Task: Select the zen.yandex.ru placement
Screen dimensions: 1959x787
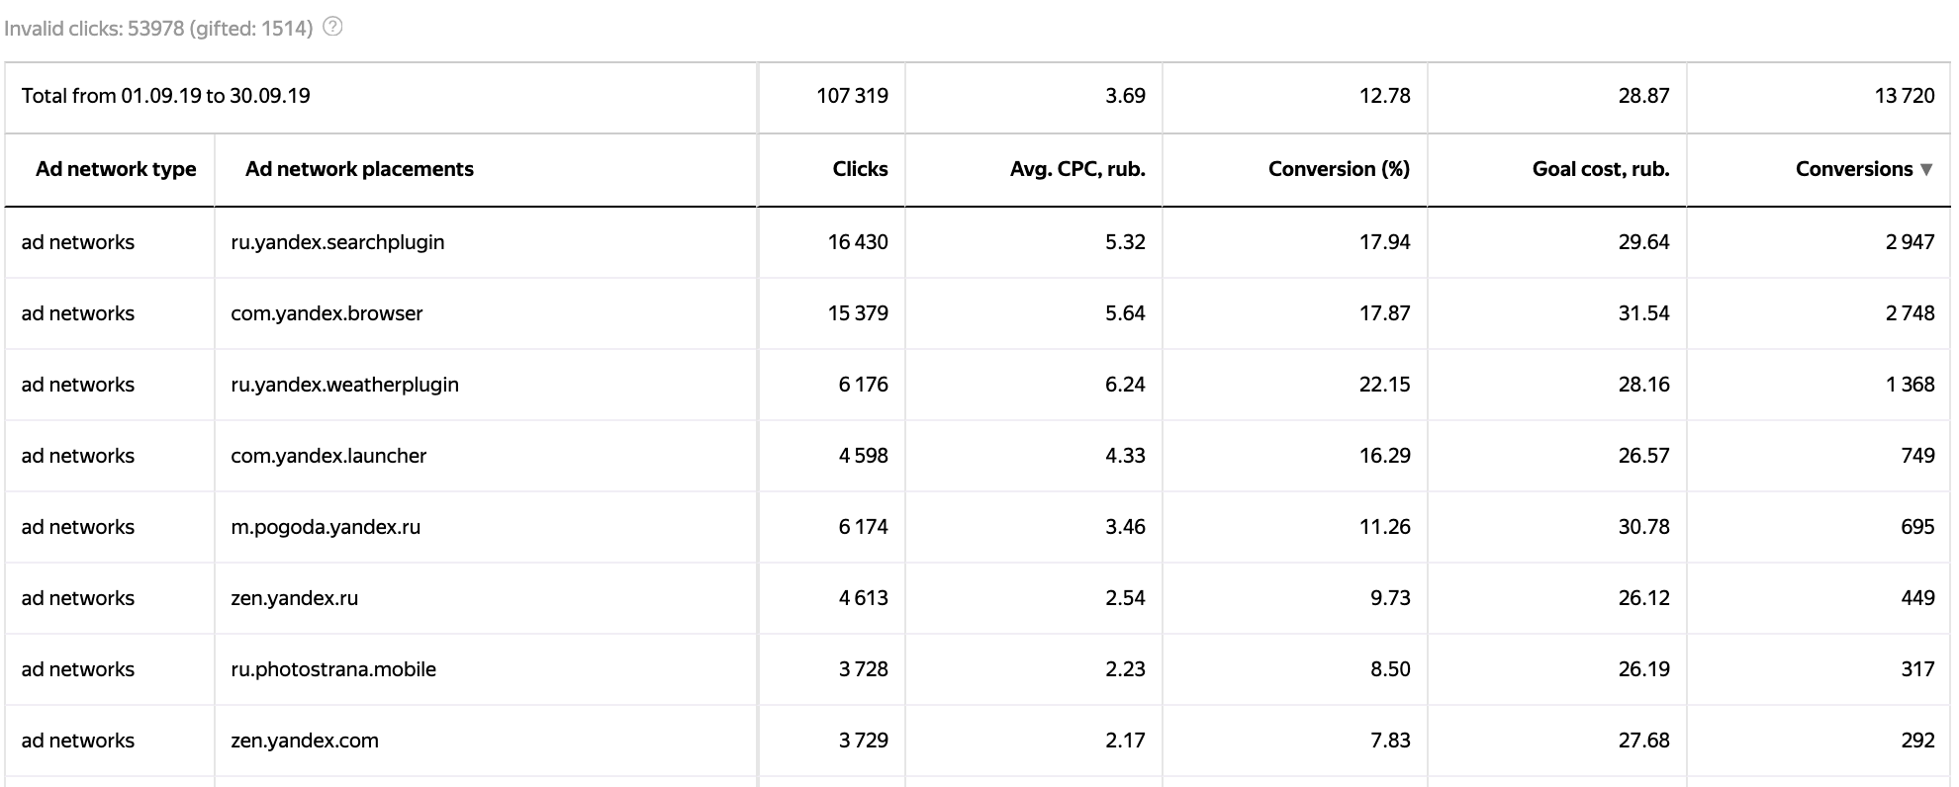Action: tap(294, 598)
